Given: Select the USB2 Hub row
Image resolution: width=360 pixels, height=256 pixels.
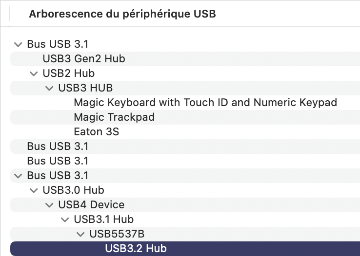Looking at the screenshot, I should click(x=185, y=73).
